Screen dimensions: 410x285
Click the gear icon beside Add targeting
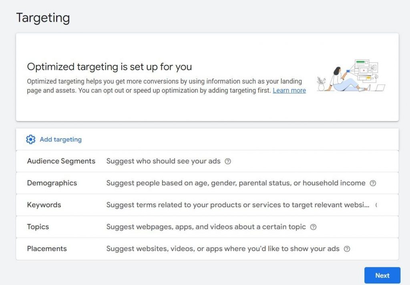(30, 139)
